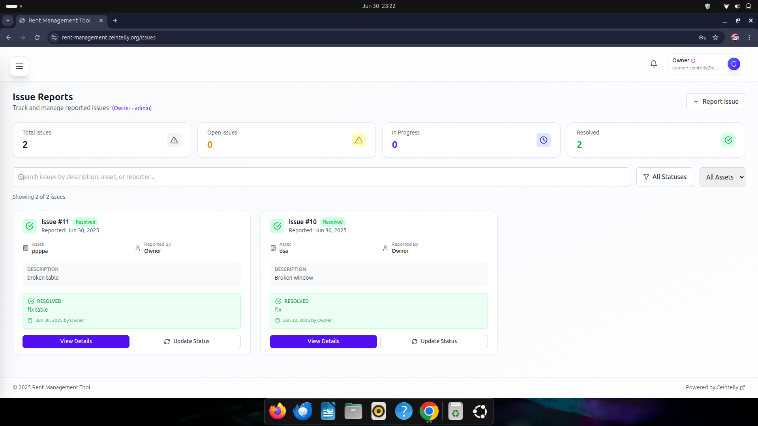Open the All Statuses filter
The height and width of the screenshot is (426, 758).
tap(664, 177)
